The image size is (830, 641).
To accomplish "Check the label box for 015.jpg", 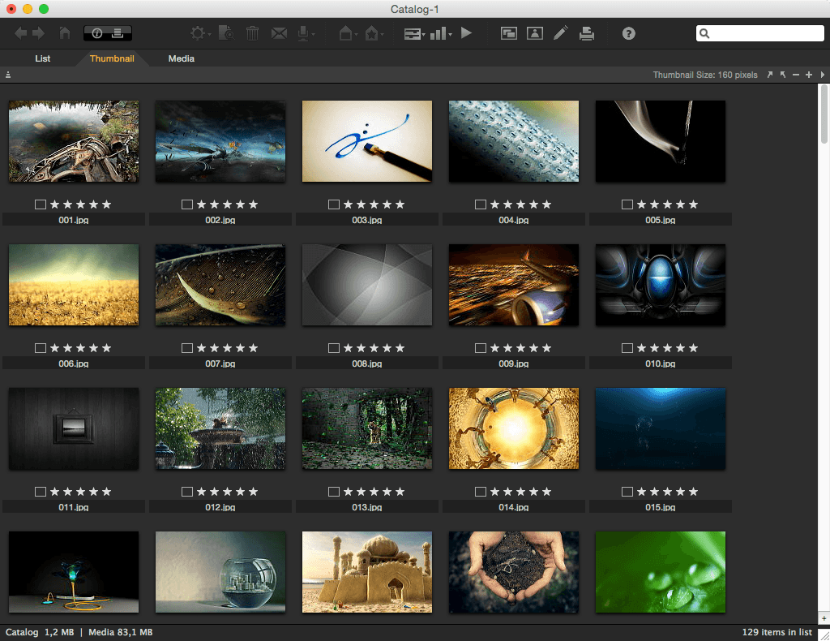I will pos(627,492).
